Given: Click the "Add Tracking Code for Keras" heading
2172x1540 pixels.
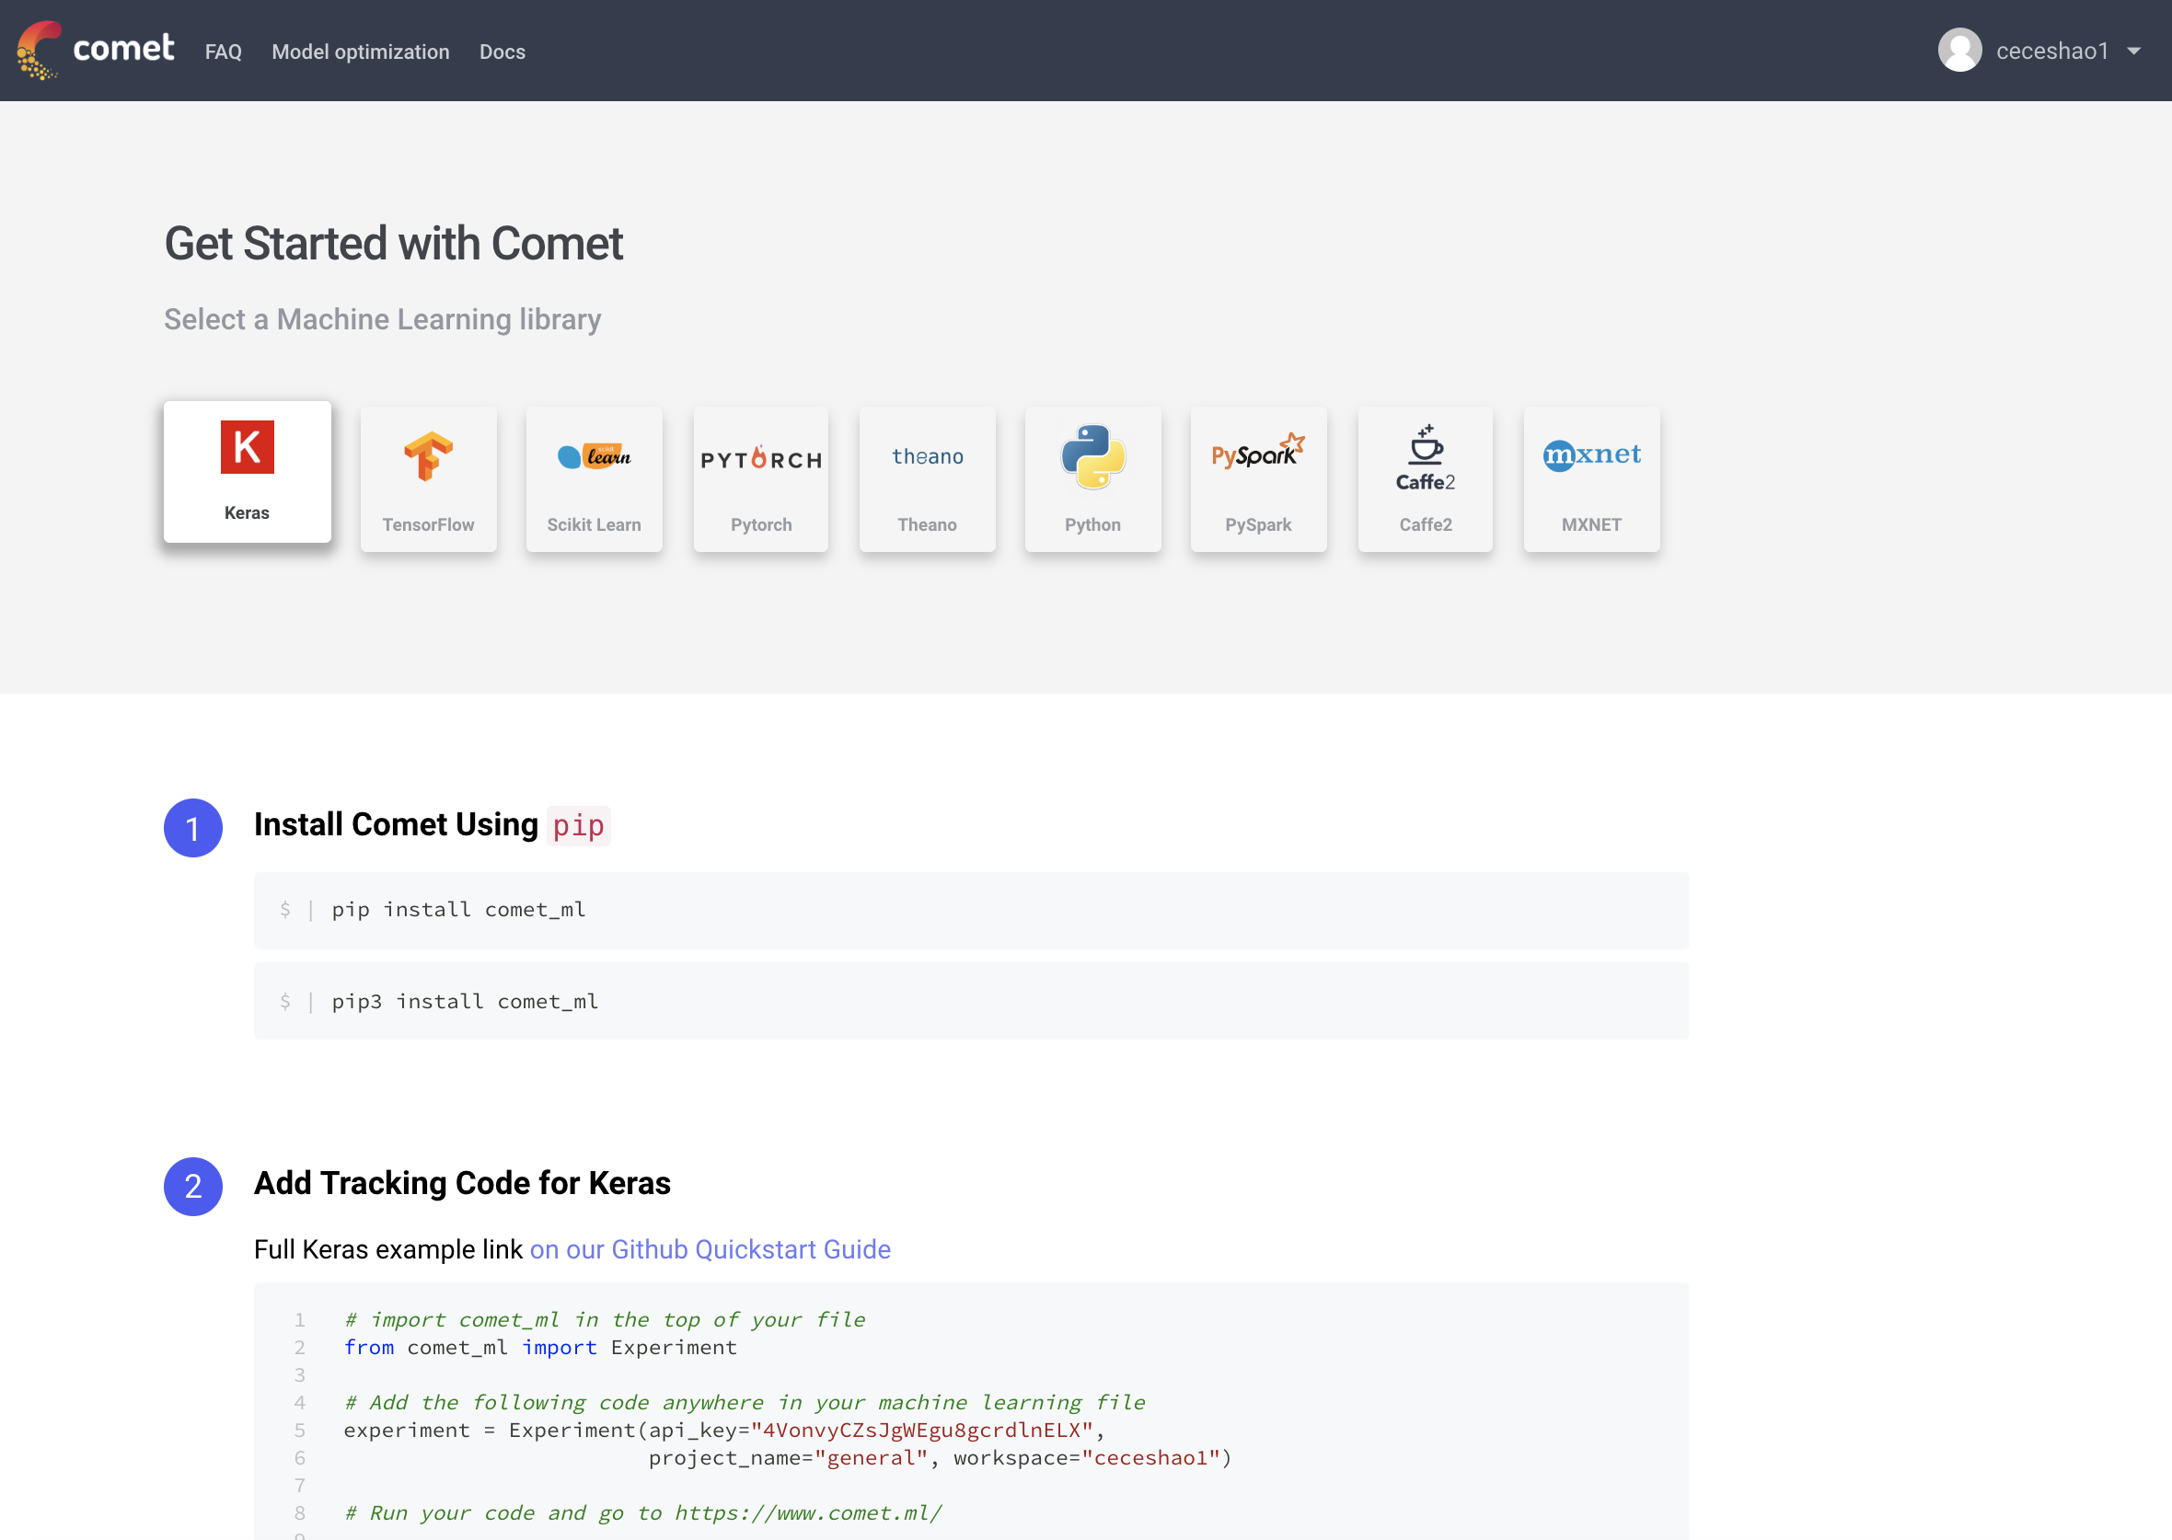Looking at the screenshot, I should point(462,1183).
